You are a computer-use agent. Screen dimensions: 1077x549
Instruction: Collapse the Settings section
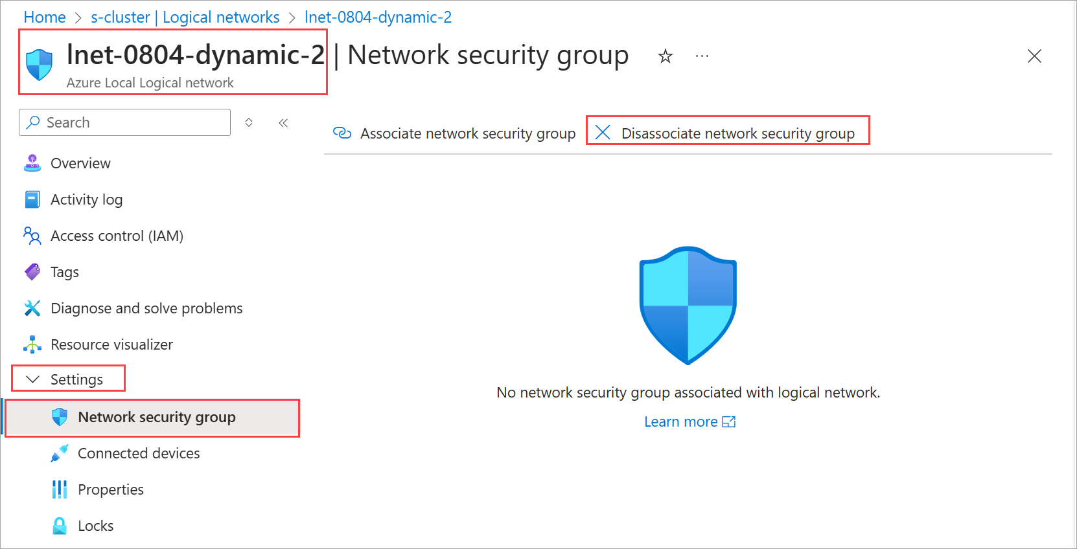click(32, 379)
